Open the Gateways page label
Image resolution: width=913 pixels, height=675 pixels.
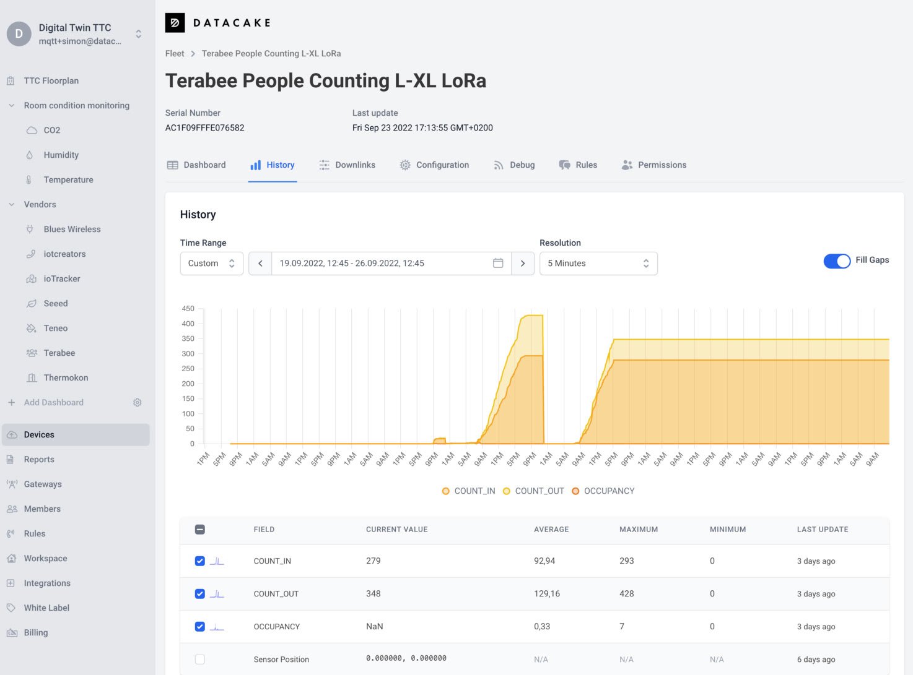43,484
